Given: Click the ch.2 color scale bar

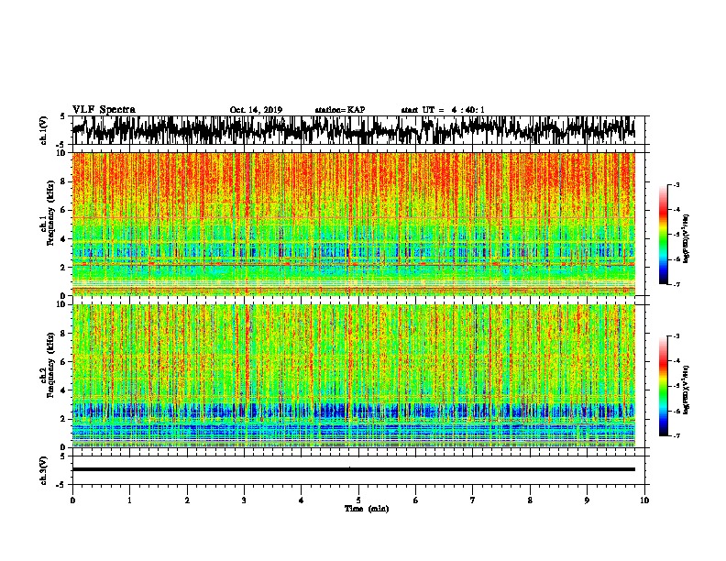Looking at the screenshot, I should click(664, 386).
